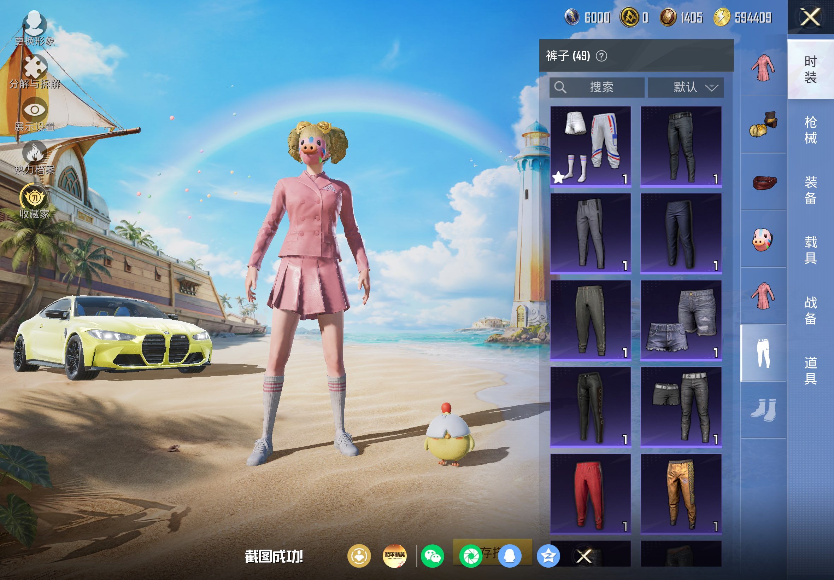Share screenshot to WeChat
The image size is (834, 580).
pos(433,556)
